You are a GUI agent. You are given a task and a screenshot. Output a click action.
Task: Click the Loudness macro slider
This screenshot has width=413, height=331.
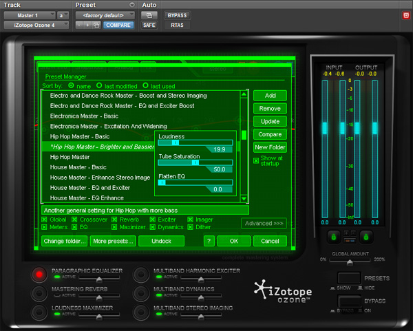tap(195, 142)
